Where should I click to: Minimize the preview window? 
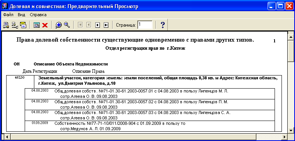pos(271,7)
